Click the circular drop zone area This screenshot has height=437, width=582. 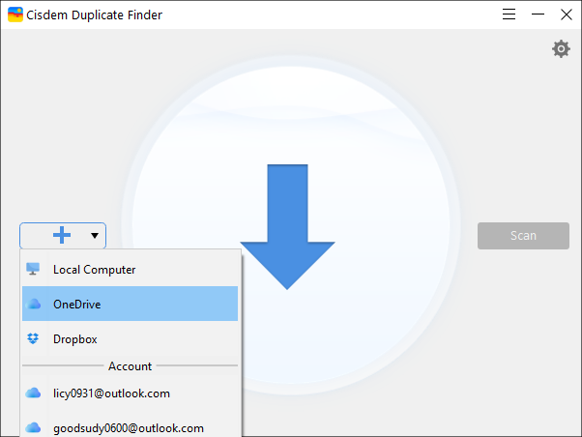tap(291, 225)
